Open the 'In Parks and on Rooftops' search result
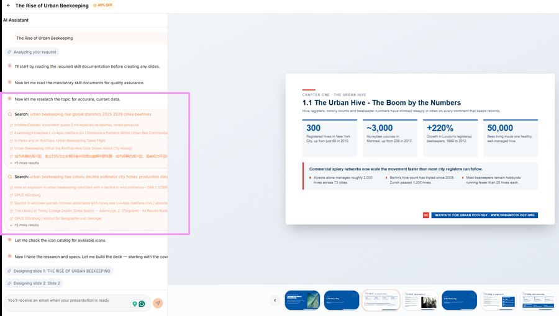Image resolution: width=559 pixels, height=316 pixels. click(x=60, y=141)
